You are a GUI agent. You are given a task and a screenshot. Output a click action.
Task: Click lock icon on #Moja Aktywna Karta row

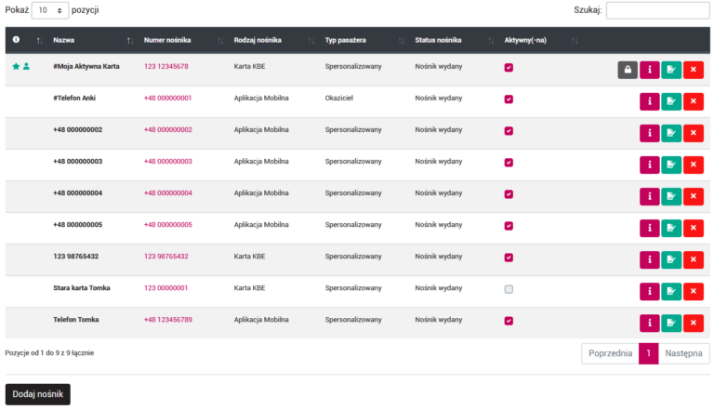coord(628,71)
